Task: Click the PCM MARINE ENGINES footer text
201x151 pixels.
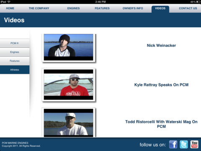Action: 15,143
